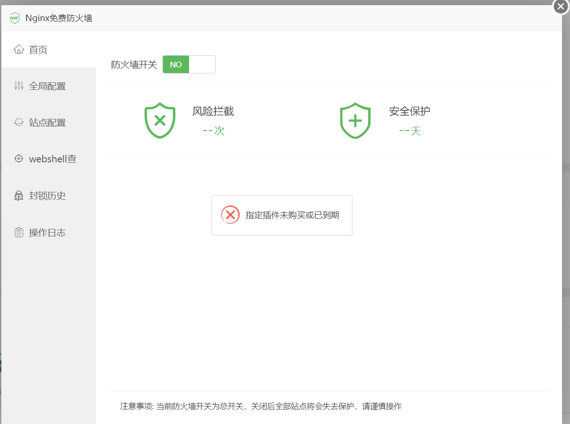Close the dialog with the round X button
This screenshot has height=424, width=570.
click(x=561, y=7)
